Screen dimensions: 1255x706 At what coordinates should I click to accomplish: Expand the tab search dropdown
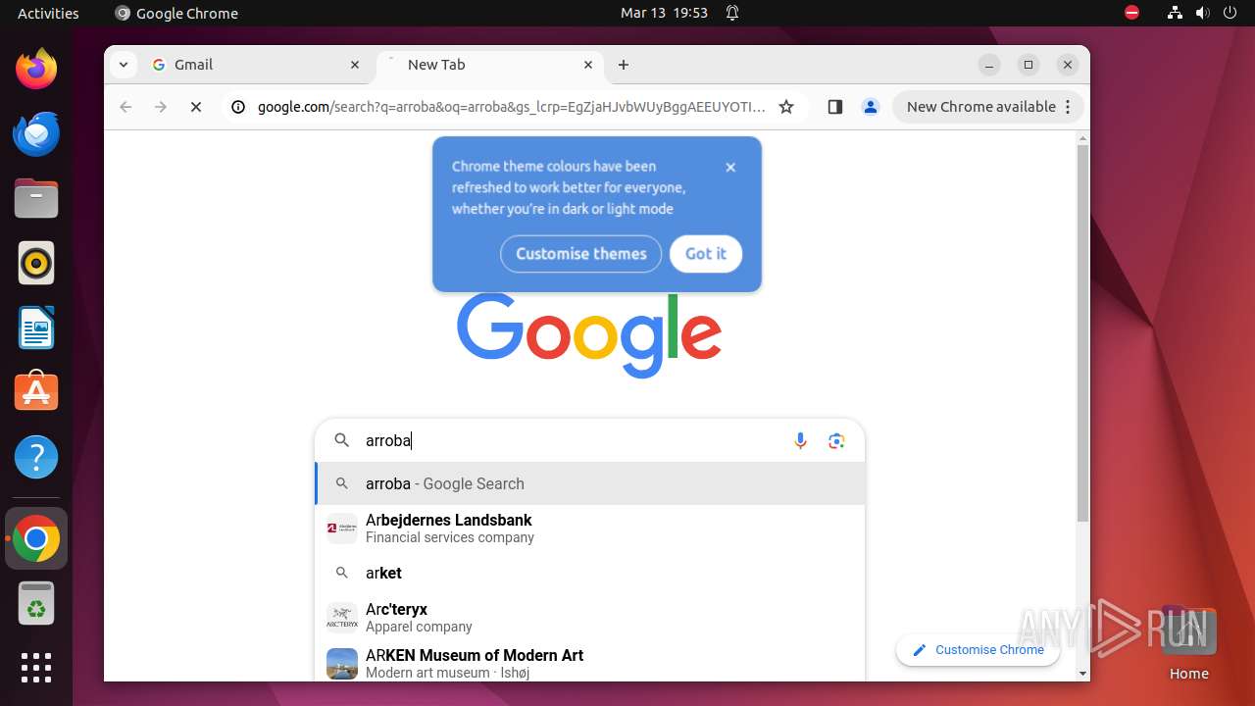pos(123,65)
